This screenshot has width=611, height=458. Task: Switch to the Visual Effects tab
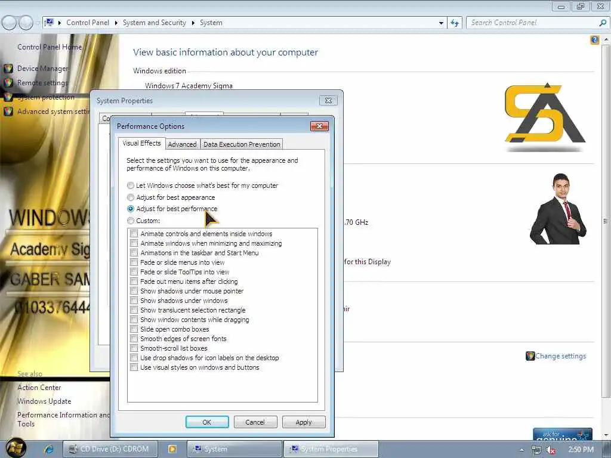[142, 143]
